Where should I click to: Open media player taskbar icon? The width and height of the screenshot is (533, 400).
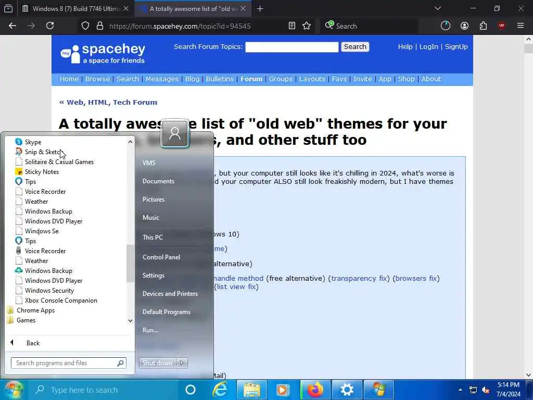[x=283, y=390]
